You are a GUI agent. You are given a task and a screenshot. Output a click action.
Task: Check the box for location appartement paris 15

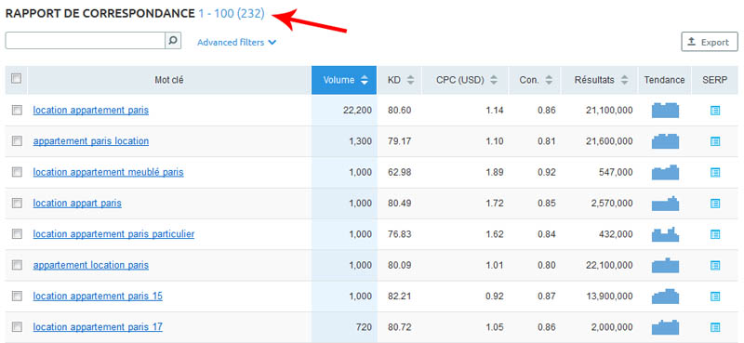click(17, 296)
